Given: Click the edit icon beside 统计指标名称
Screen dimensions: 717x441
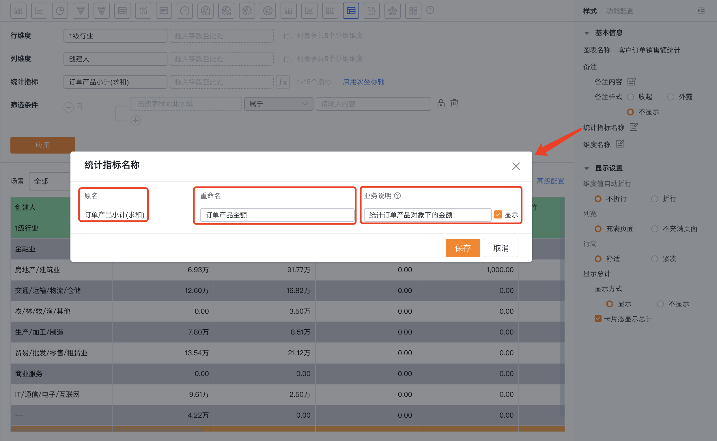Looking at the screenshot, I should coord(634,127).
